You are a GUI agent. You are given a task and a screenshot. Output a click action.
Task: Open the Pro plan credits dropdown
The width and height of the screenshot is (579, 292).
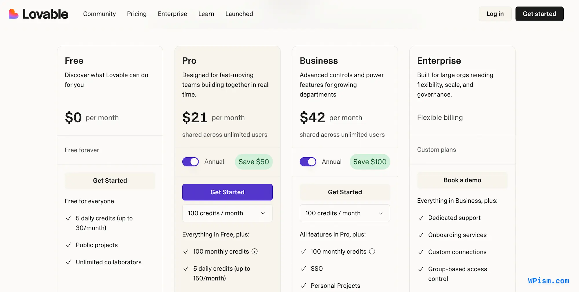pos(227,213)
